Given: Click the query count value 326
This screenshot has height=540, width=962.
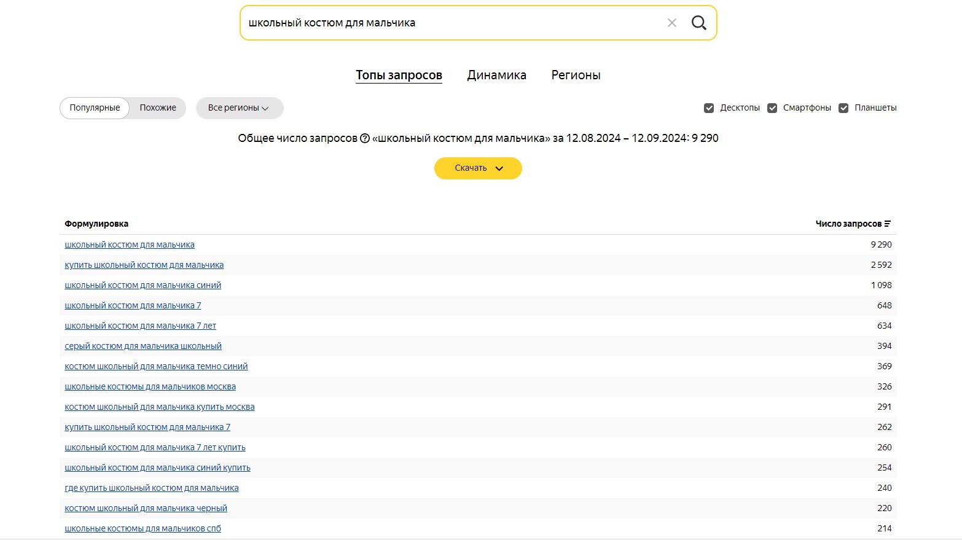Looking at the screenshot, I should tap(885, 386).
